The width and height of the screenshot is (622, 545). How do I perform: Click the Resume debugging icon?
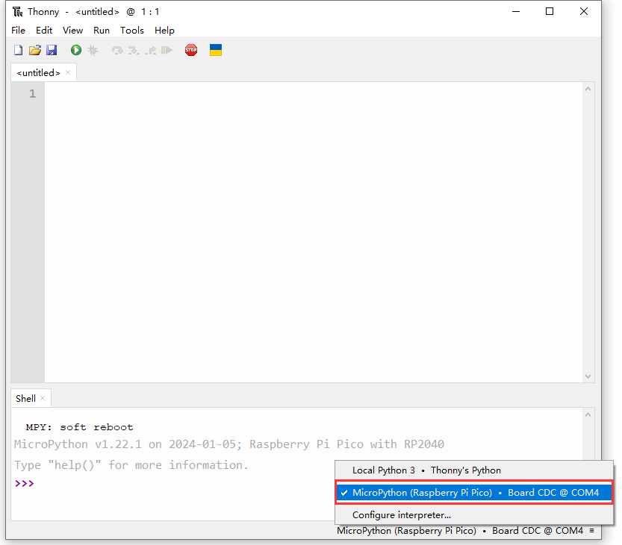tap(167, 50)
